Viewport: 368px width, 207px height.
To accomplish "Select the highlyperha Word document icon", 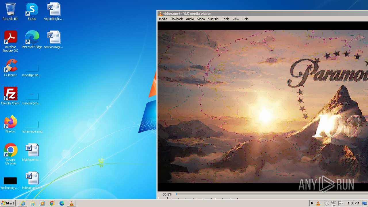I will pos(32,152).
